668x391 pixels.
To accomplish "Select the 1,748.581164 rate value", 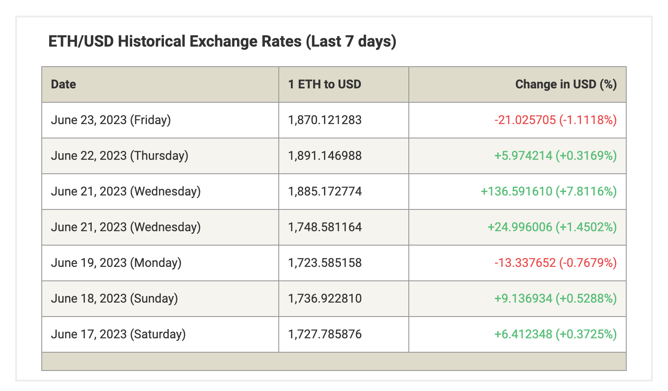I will point(325,227).
